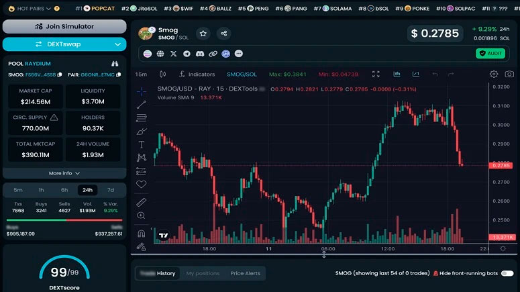This screenshot has width=520, height=292.
Task: Select the Text annotation tool
Action: [142, 144]
